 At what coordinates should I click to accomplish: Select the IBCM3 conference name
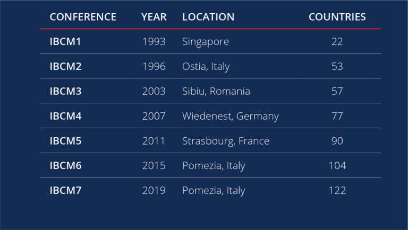(65, 92)
